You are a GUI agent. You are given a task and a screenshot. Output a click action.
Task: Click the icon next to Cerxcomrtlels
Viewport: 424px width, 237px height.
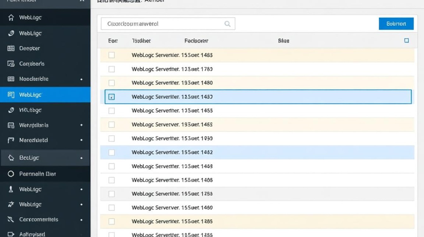[11, 219]
